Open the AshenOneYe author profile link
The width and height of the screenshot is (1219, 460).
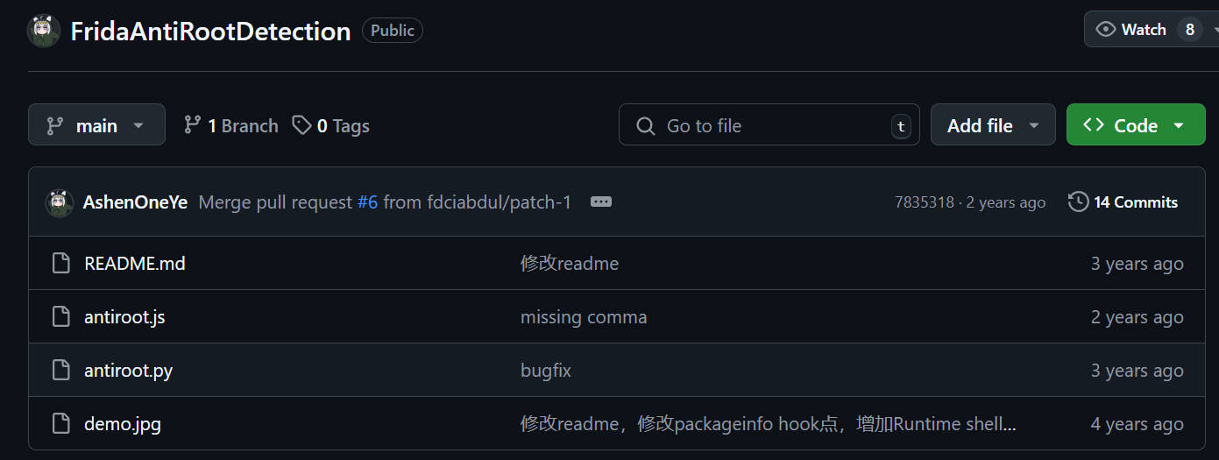pyautogui.click(x=135, y=202)
